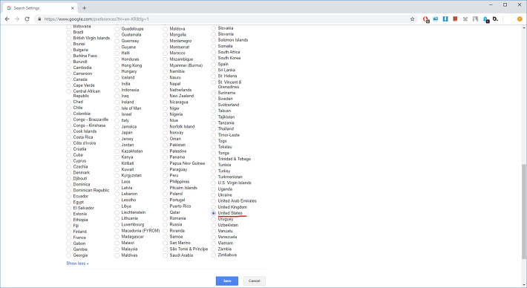Open the orange Chrome menu alert icon
527x288 pixels.
click(520, 19)
